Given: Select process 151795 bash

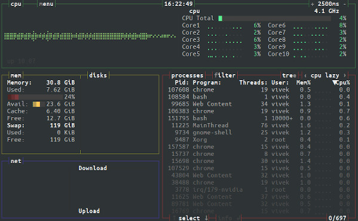Looking at the screenshot, I should pos(259,118).
